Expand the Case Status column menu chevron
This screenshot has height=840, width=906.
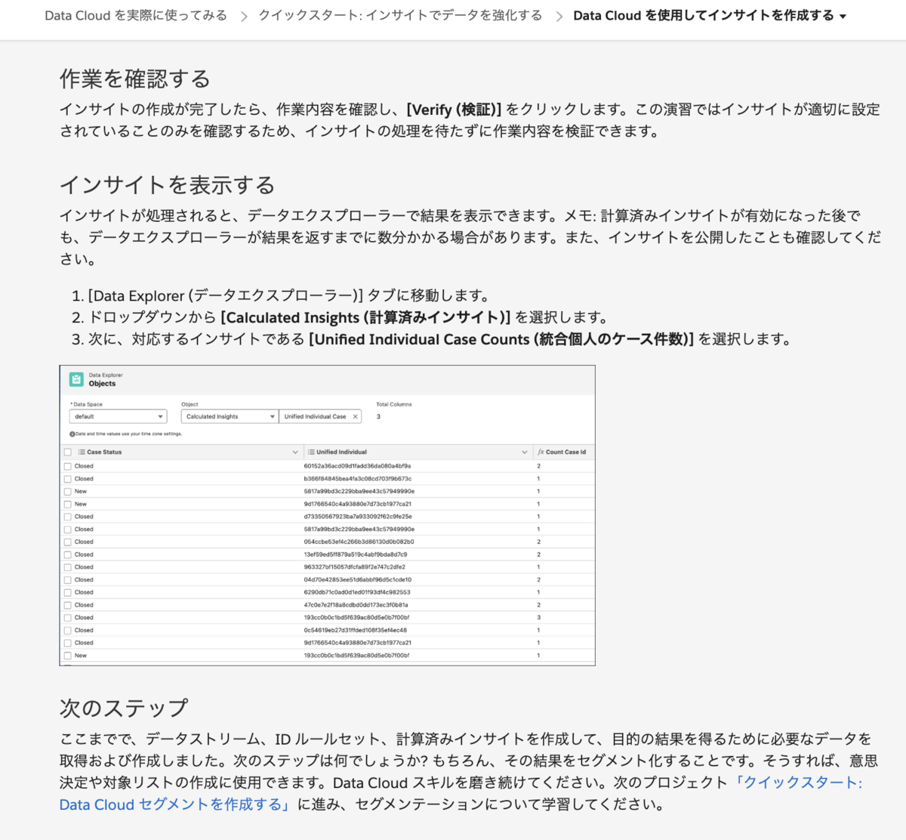coord(295,452)
